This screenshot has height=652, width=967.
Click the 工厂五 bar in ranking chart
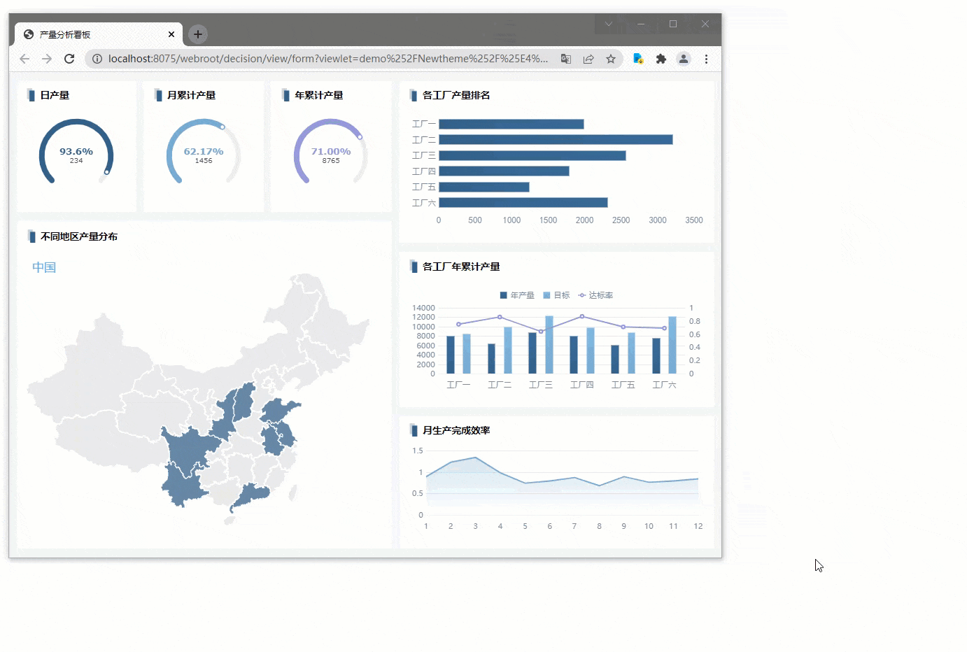[x=484, y=187]
